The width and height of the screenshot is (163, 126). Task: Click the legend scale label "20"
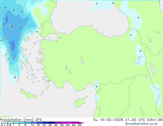click(x=44, y=125)
